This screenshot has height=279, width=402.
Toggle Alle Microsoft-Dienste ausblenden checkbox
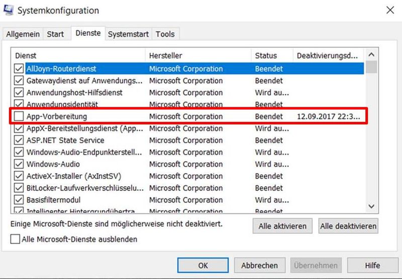[16, 239]
